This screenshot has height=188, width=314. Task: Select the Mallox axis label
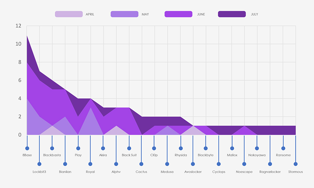(x=232, y=155)
